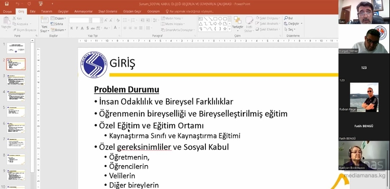Toggle strikethrough abc button

(93, 28)
